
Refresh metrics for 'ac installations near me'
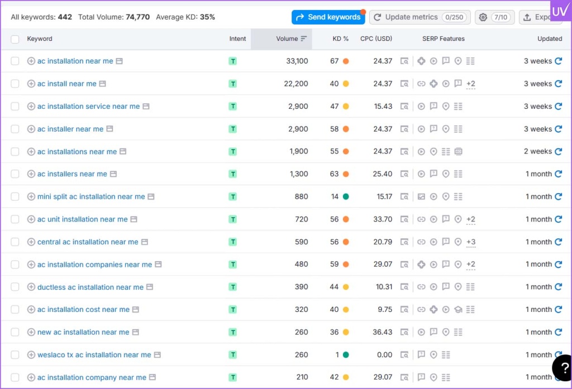558,151
